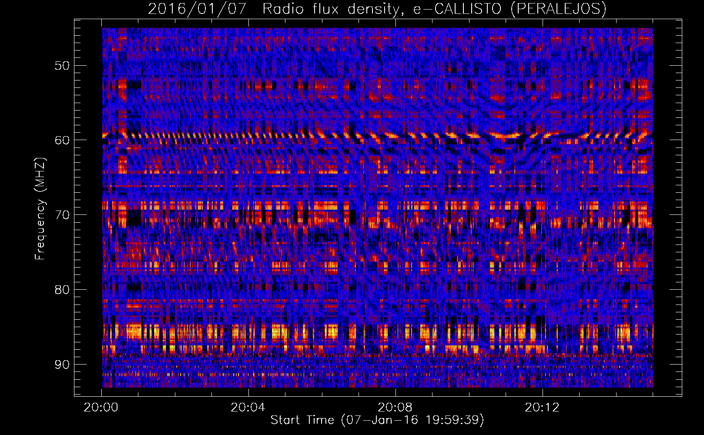The height and width of the screenshot is (435, 704).
Task: Click the 20:04 time tick label
Action: coord(248,407)
